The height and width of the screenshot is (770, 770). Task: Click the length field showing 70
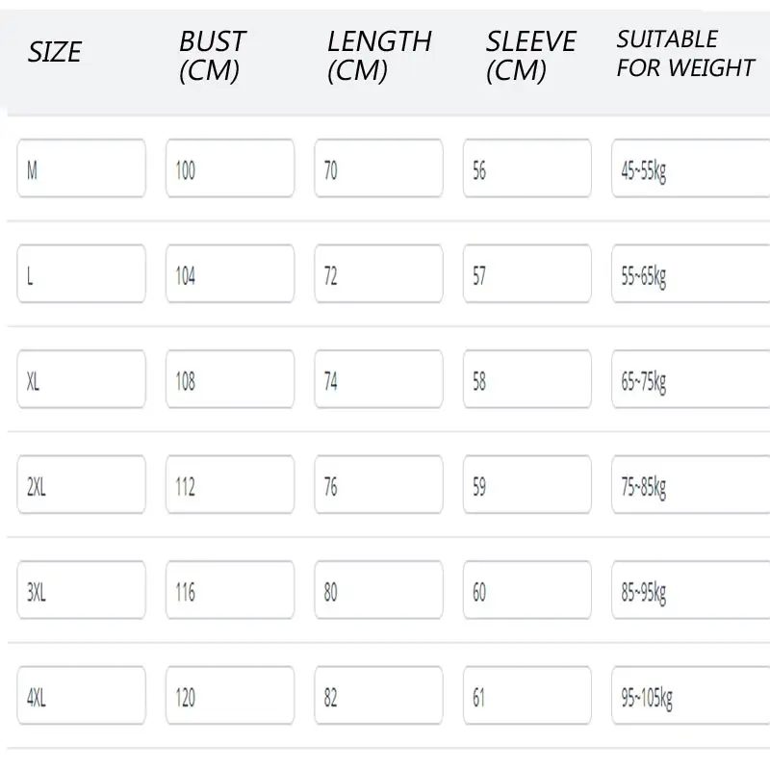coord(378,168)
